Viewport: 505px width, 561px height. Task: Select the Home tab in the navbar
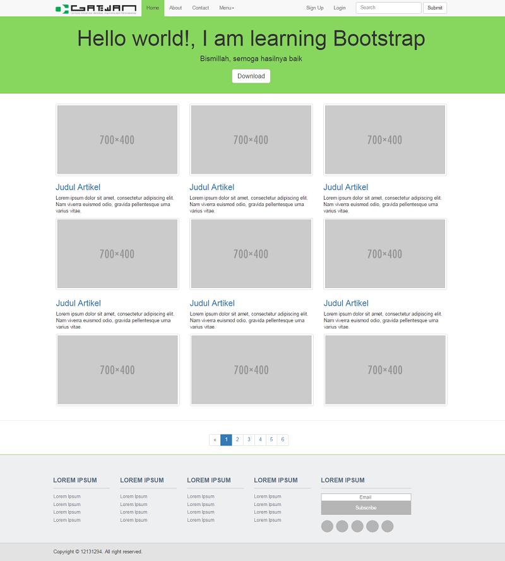point(152,8)
